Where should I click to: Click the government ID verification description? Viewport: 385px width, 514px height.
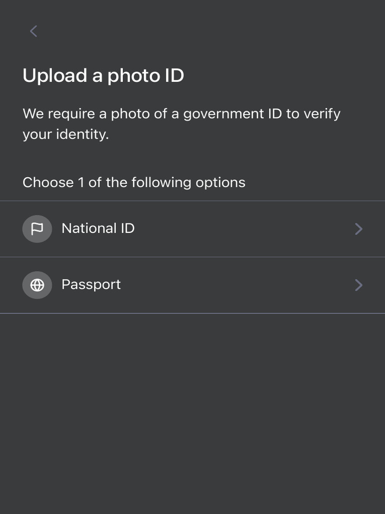pos(181,124)
